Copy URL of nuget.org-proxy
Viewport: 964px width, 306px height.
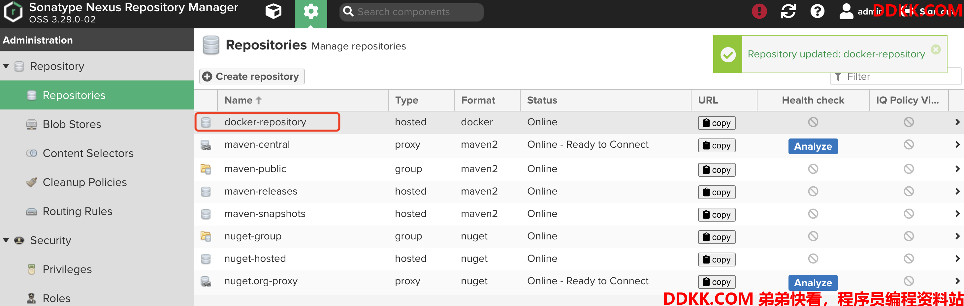click(x=716, y=282)
